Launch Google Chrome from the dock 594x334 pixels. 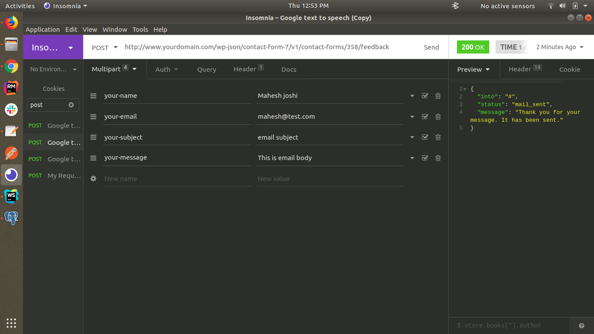(11, 67)
